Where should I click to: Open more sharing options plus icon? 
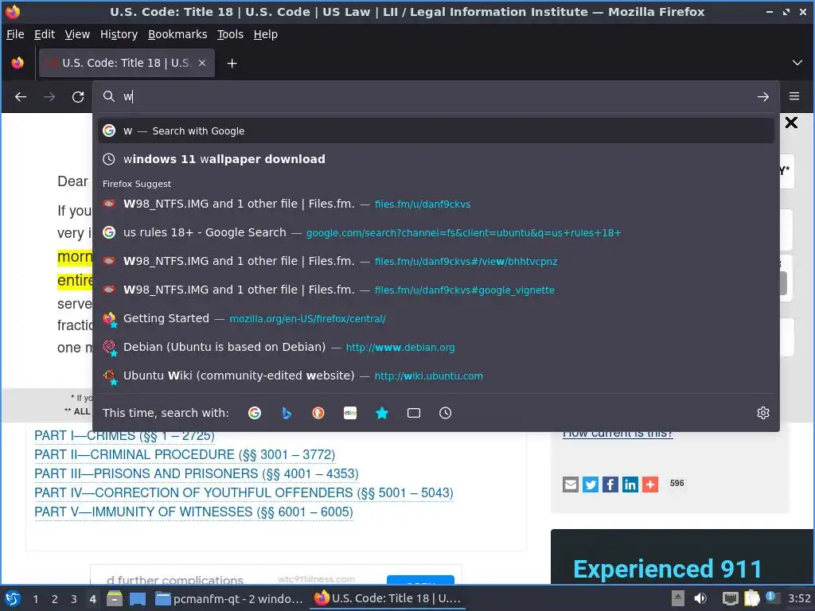[649, 485]
